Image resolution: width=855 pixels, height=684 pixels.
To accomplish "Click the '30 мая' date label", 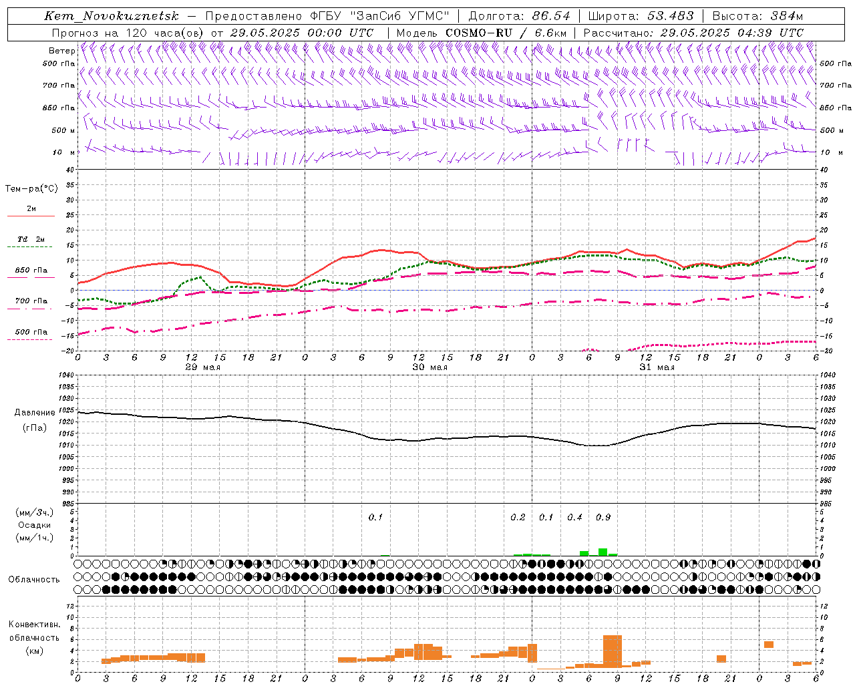I will click(x=430, y=367).
